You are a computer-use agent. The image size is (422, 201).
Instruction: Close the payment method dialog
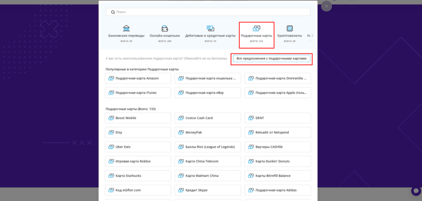tap(327, 6)
